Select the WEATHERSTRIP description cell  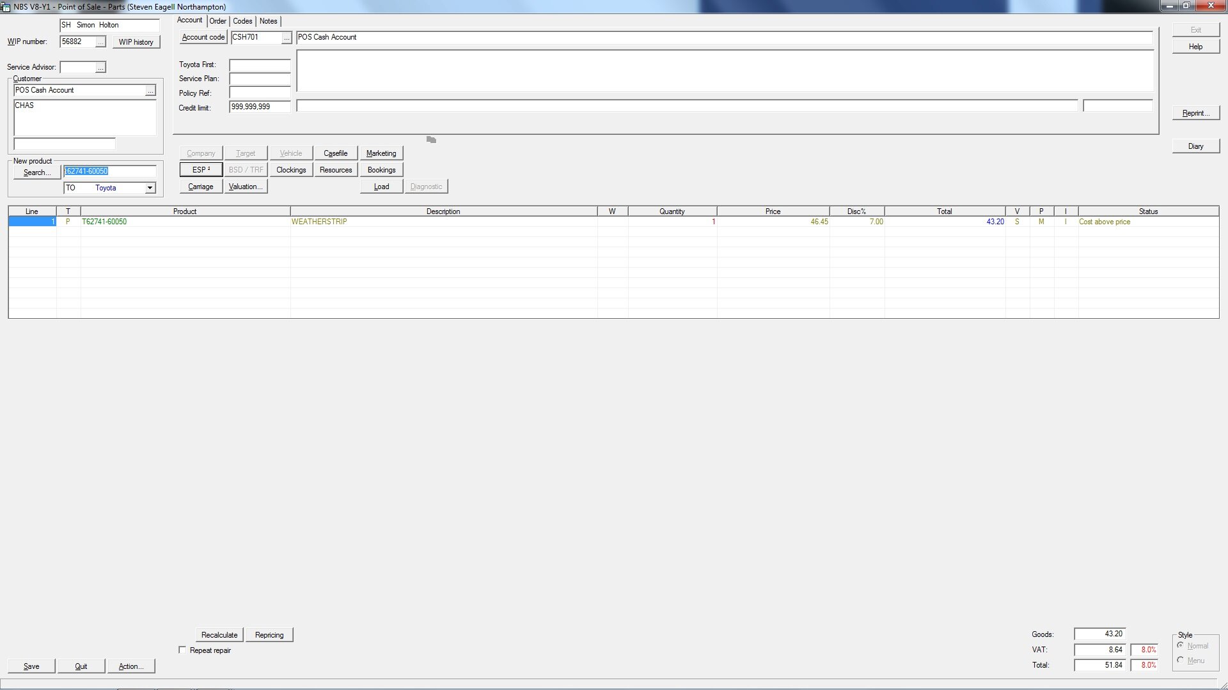(x=444, y=222)
